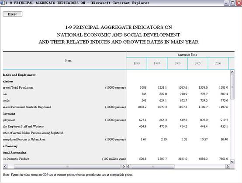Image resolution: width=242 pixels, height=183 pixels.
Task: Click the 1990 total population value 1086
Action: pos(143,87)
